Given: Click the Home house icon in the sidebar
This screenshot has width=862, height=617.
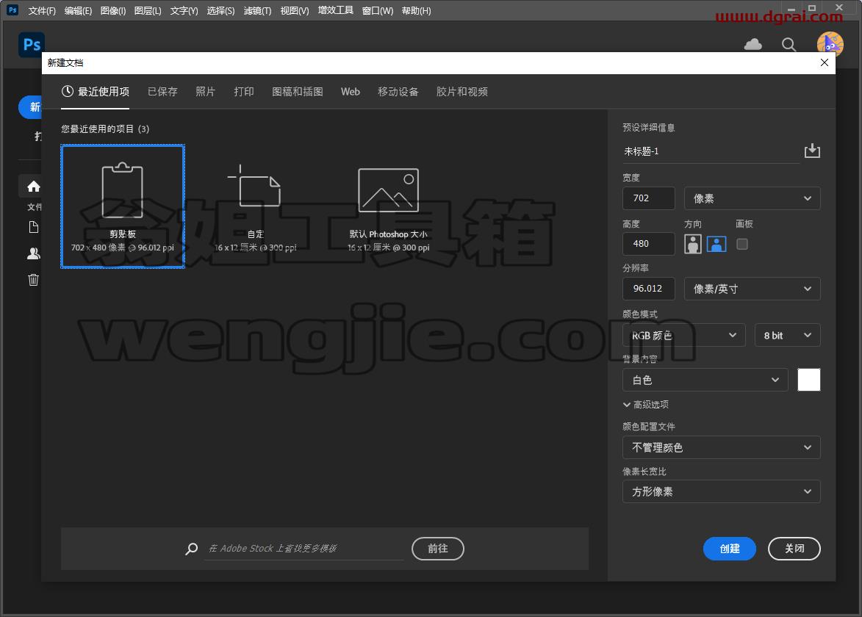Looking at the screenshot, I should coord(34,187).
